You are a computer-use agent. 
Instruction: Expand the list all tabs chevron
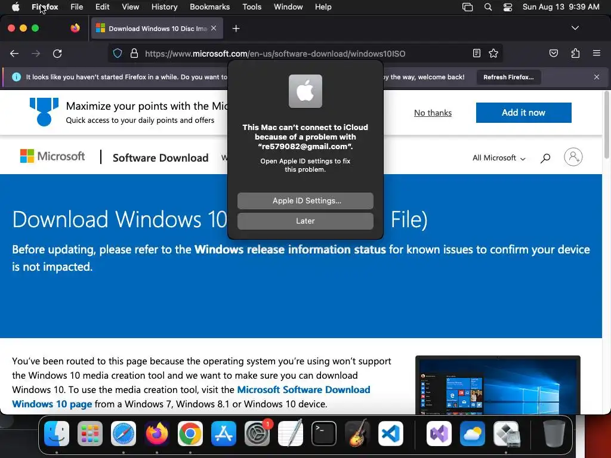click(x=575, y=28)
